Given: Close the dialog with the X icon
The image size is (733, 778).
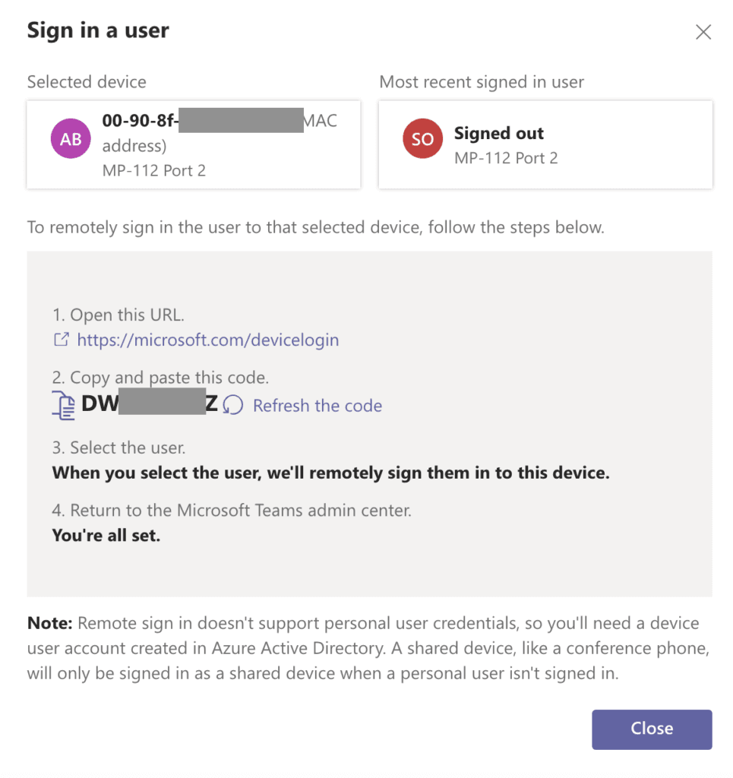Looking at the screenshot, I should tap(703, 32).
